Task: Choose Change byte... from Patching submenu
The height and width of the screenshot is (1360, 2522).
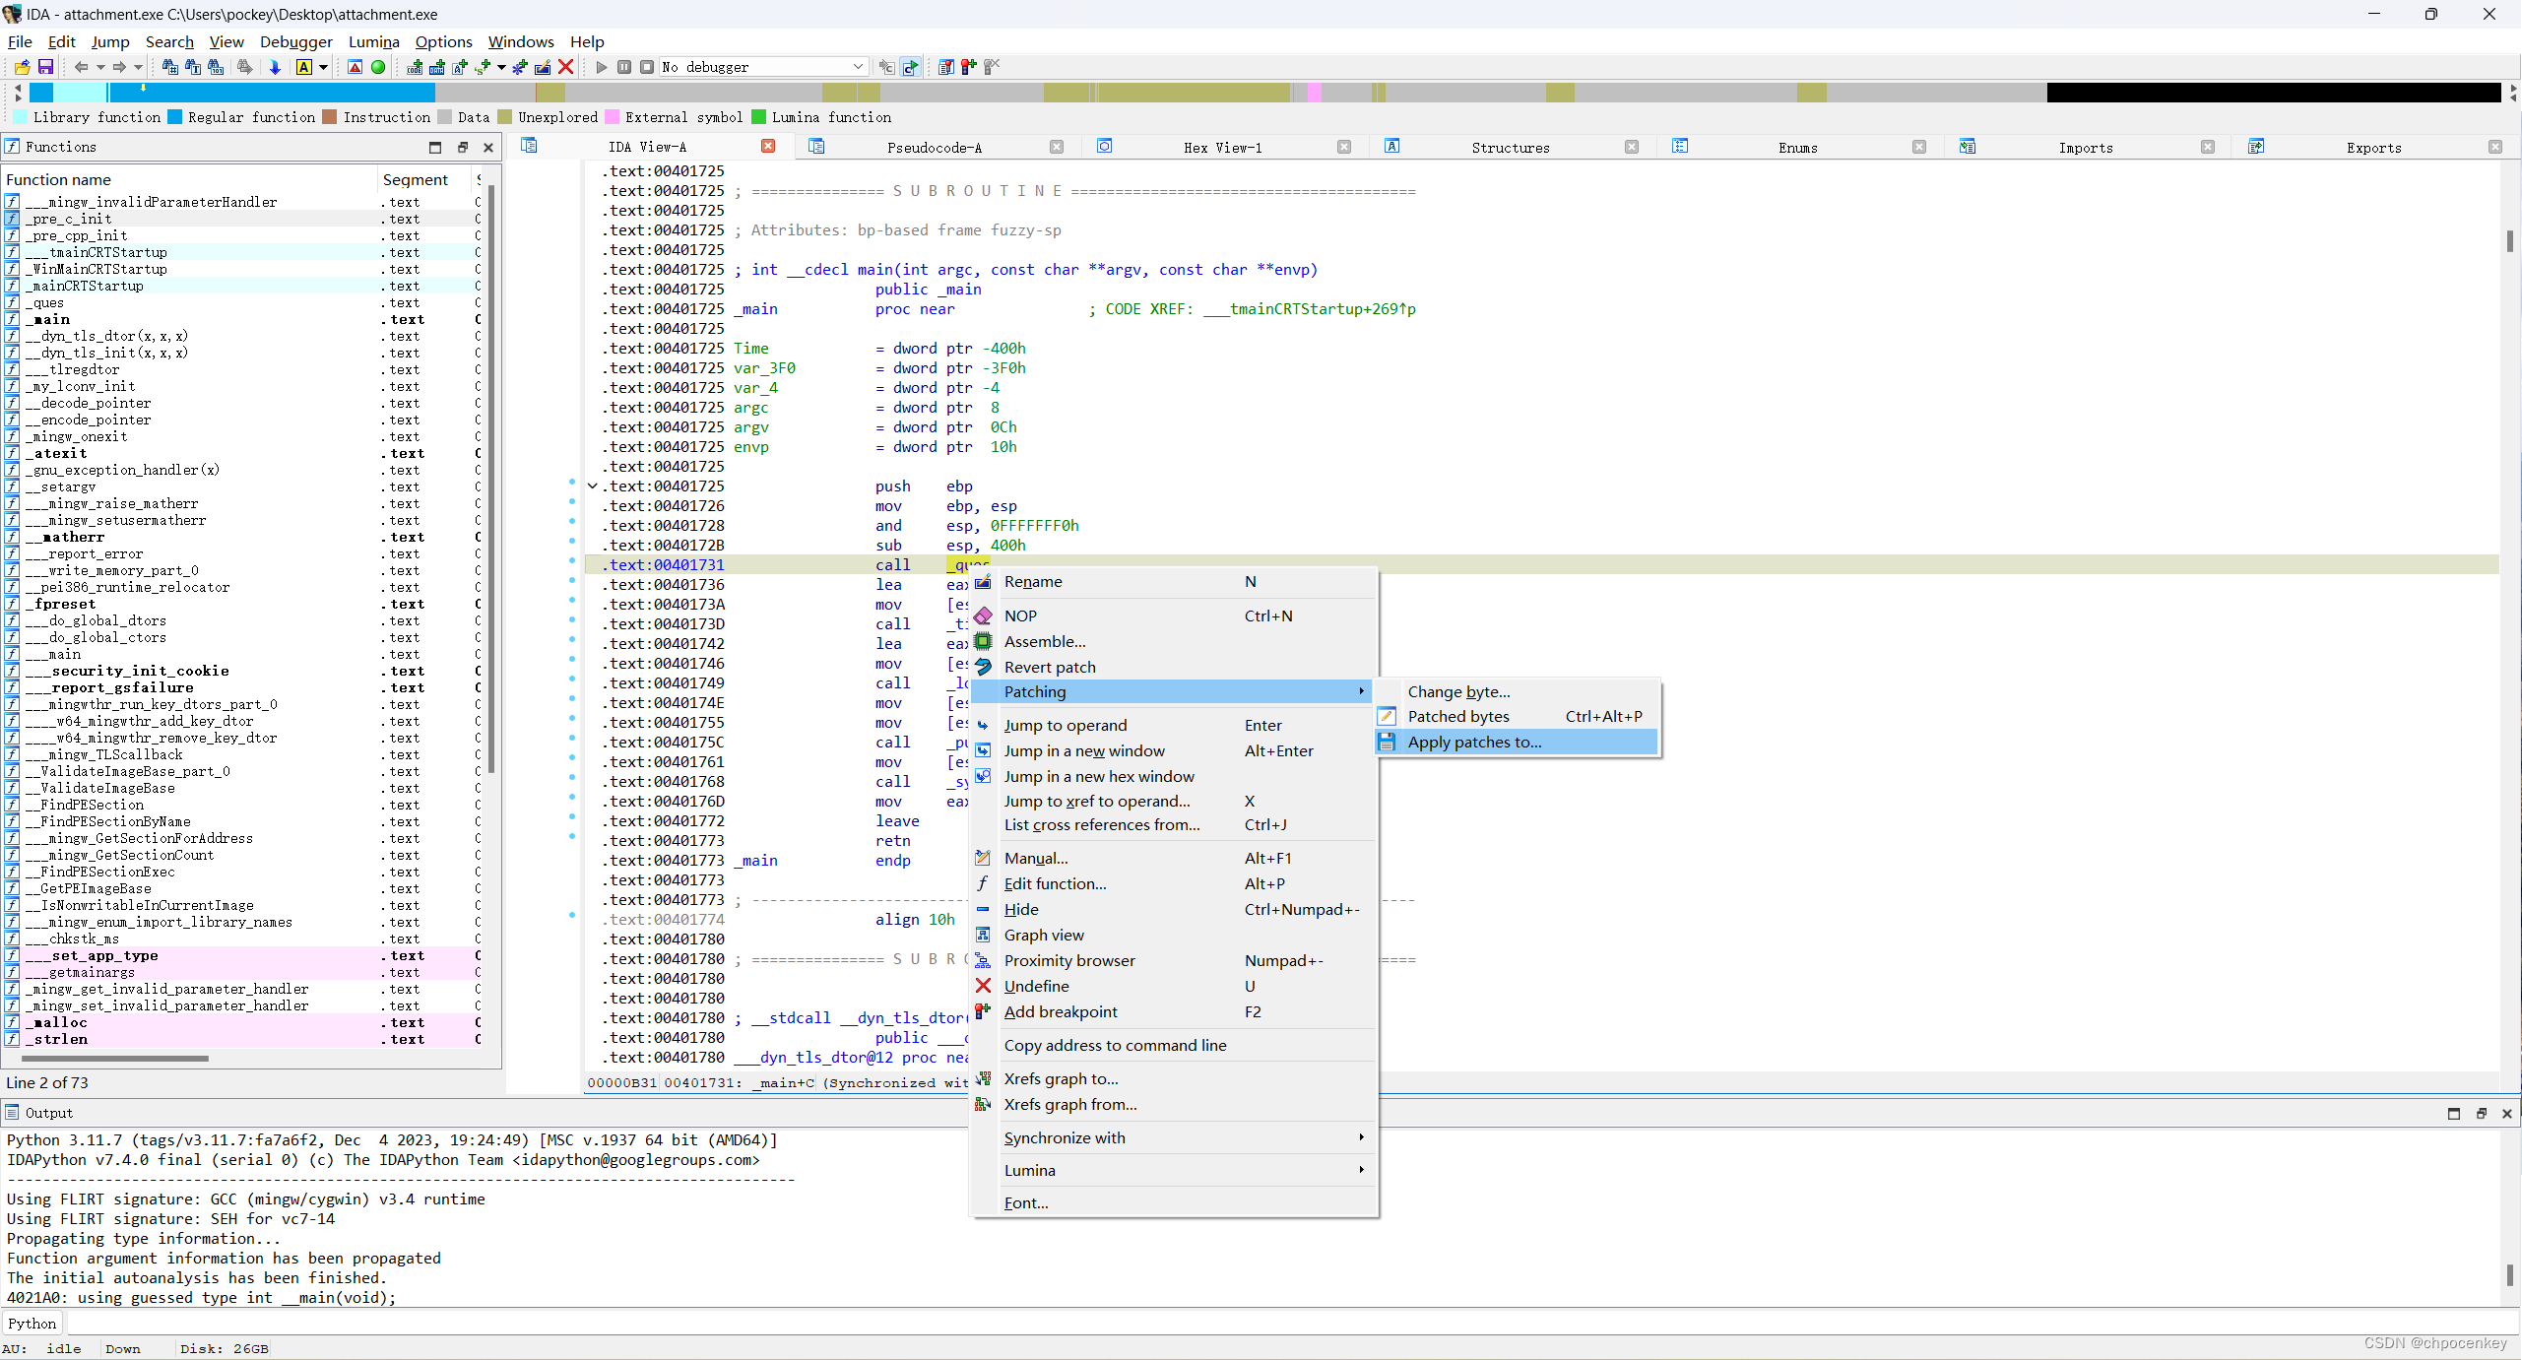Action: [1458, 691]
